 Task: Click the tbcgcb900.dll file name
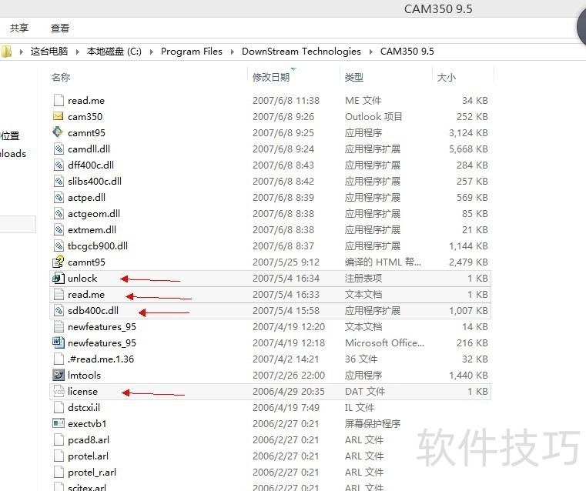98,245
